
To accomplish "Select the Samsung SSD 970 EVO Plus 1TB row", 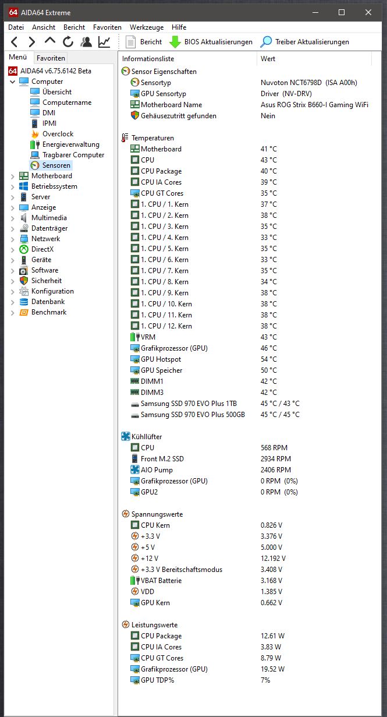I will pyautogui.click(x=245, y=404).
